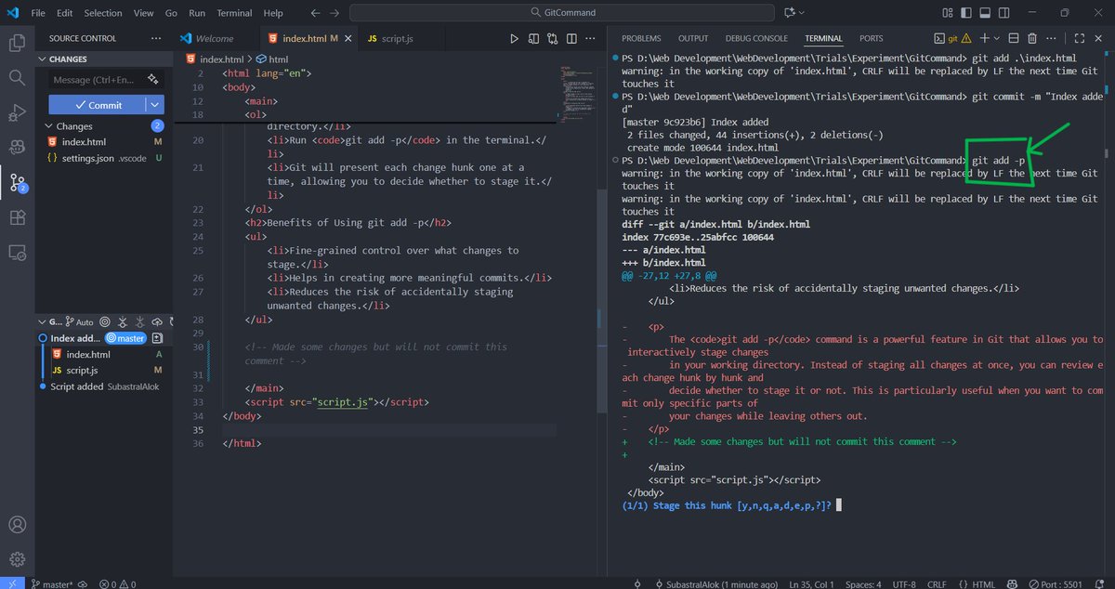This screenshot has width=1115, height=589.
Task: Go forward with the right arrow
Action: click(334, 13)
